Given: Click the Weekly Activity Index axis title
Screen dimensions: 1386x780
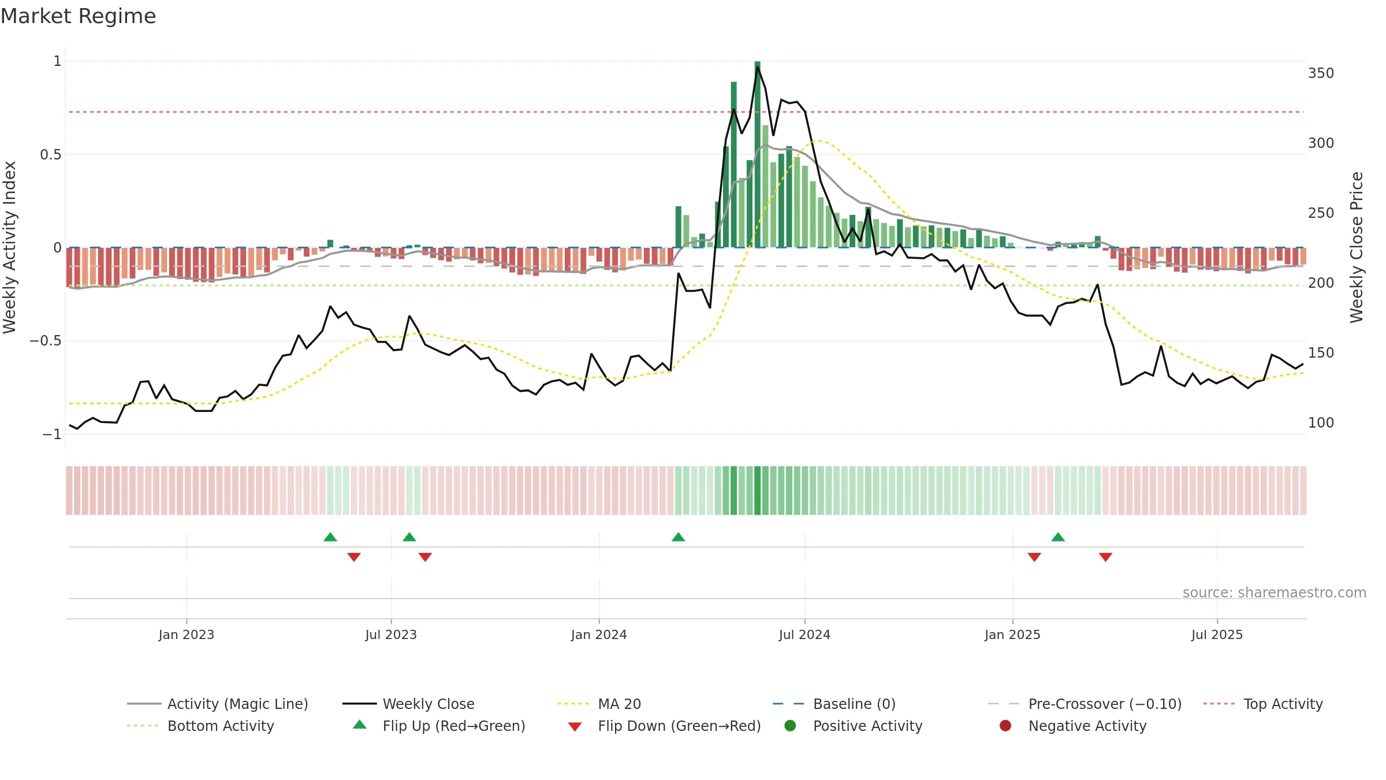Looking at the screenshot, I should 10,247.
